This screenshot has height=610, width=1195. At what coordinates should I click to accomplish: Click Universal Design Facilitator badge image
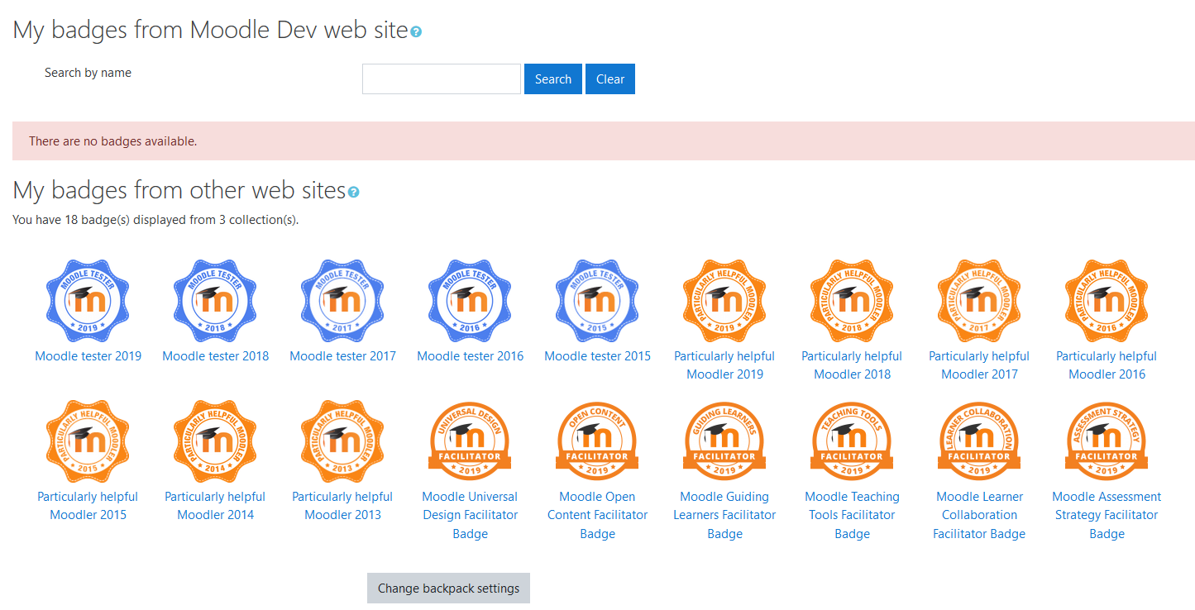pyautogui.click(x=471, y=441)
